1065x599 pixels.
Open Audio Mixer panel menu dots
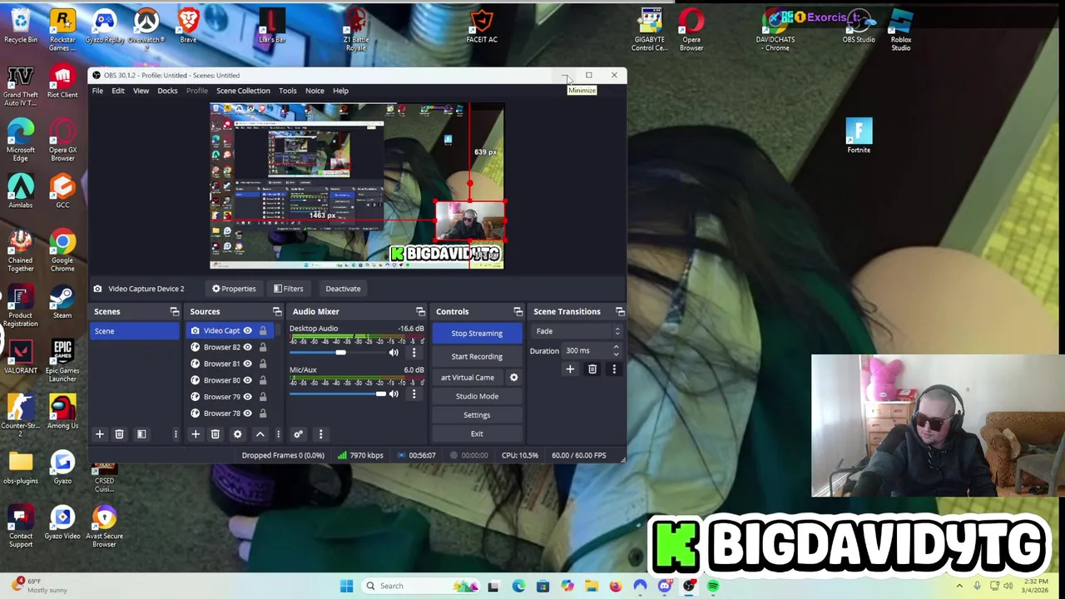click(x=320, y=434)
